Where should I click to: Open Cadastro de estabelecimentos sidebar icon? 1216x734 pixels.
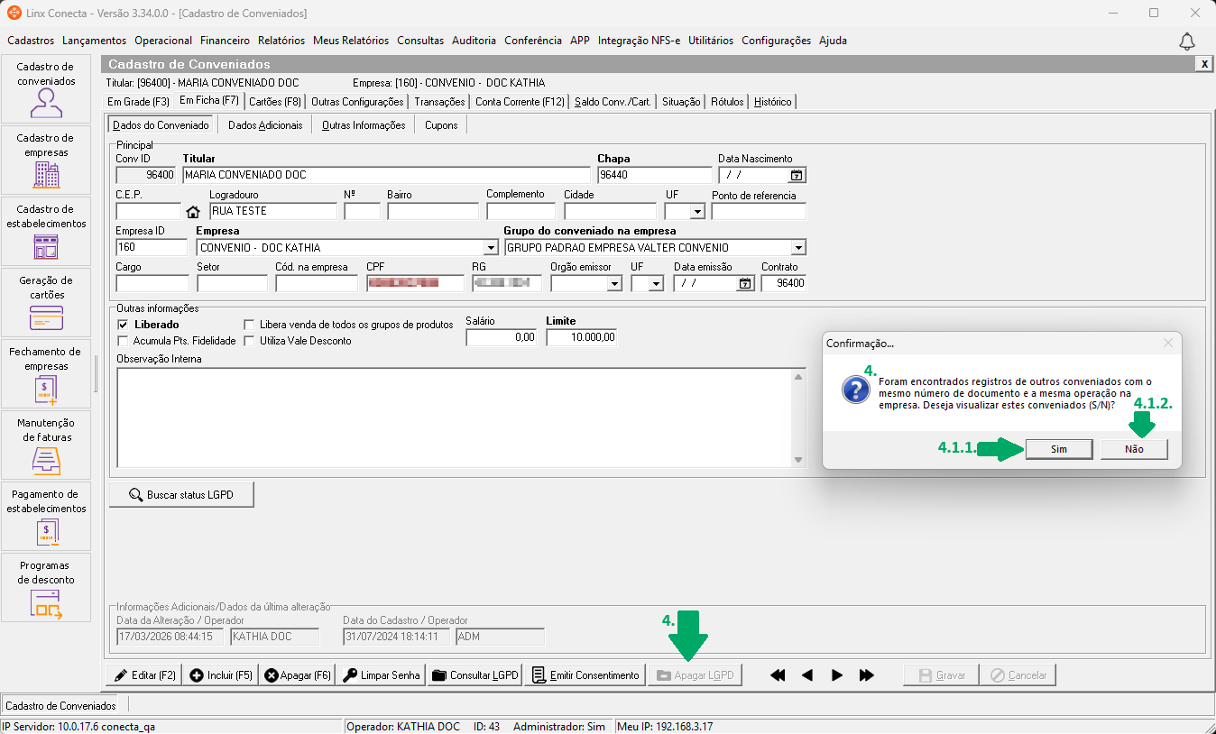tap(46, 231)
